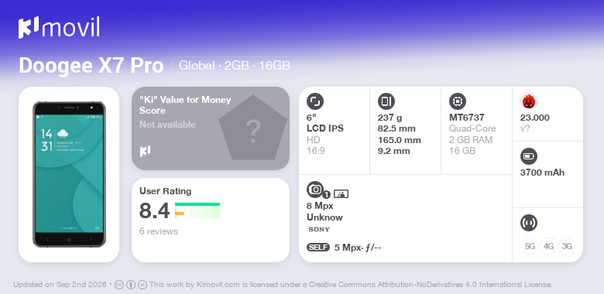Click the Global · 2GB · 16GB variant pill

pos(235,65)
